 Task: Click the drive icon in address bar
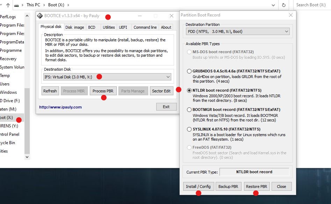tap(16, 5)
